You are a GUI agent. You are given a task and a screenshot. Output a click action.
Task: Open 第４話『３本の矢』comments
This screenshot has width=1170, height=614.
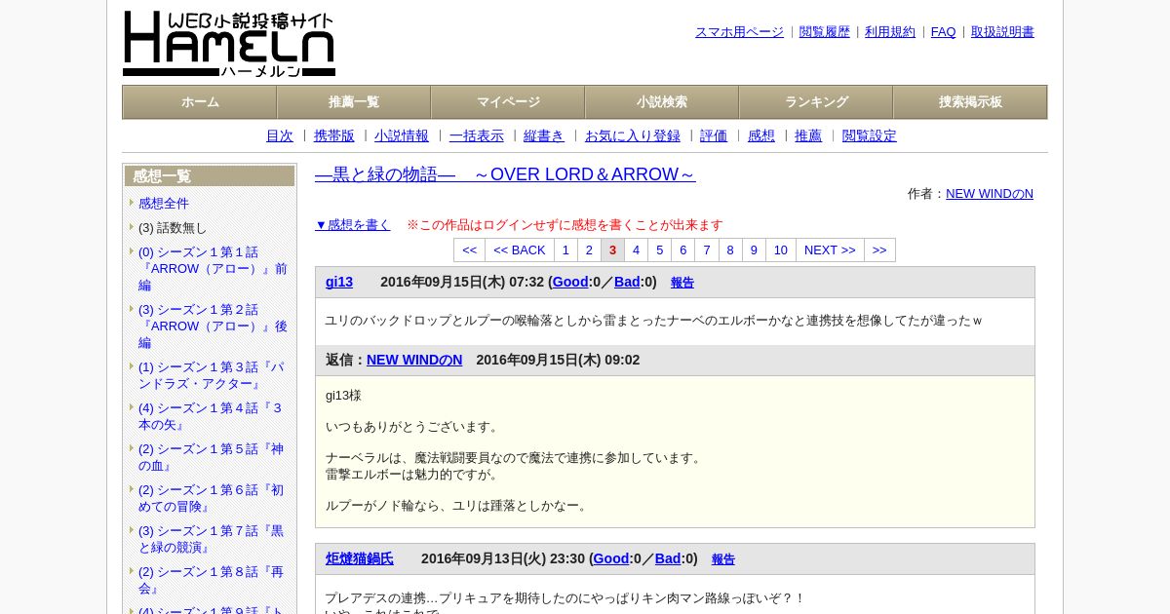[x=212, y=416]
